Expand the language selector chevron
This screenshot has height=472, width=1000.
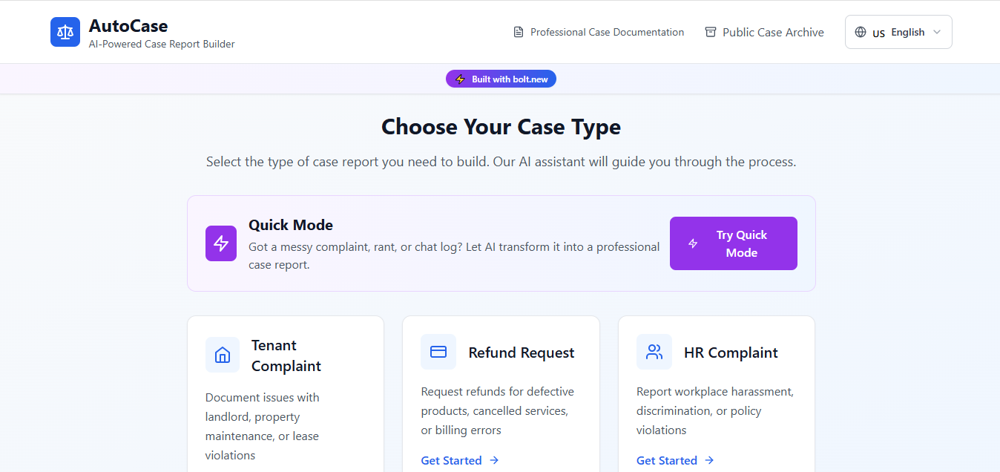[936, 32]
